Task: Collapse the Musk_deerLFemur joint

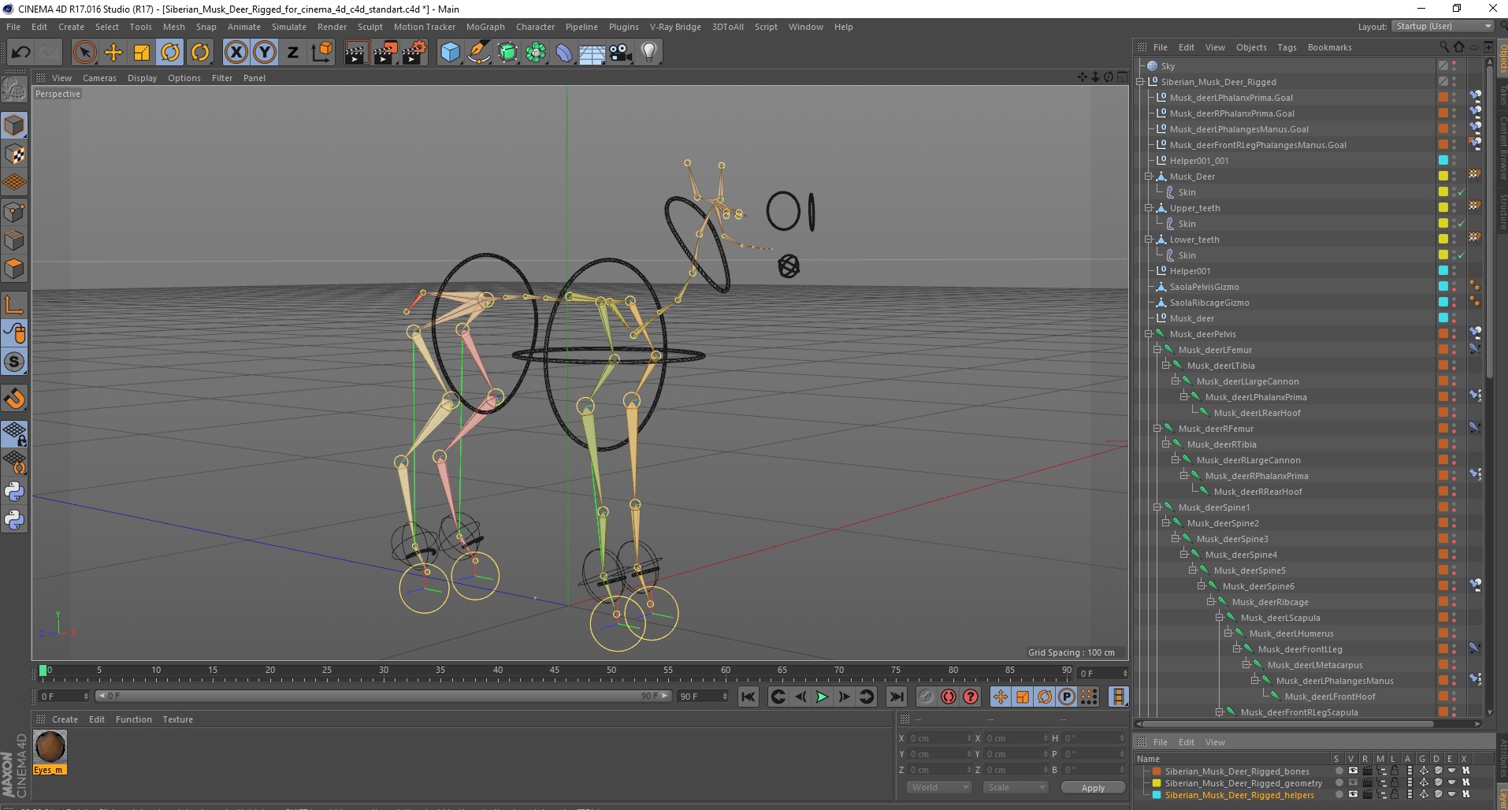Action: [1157, 350]
